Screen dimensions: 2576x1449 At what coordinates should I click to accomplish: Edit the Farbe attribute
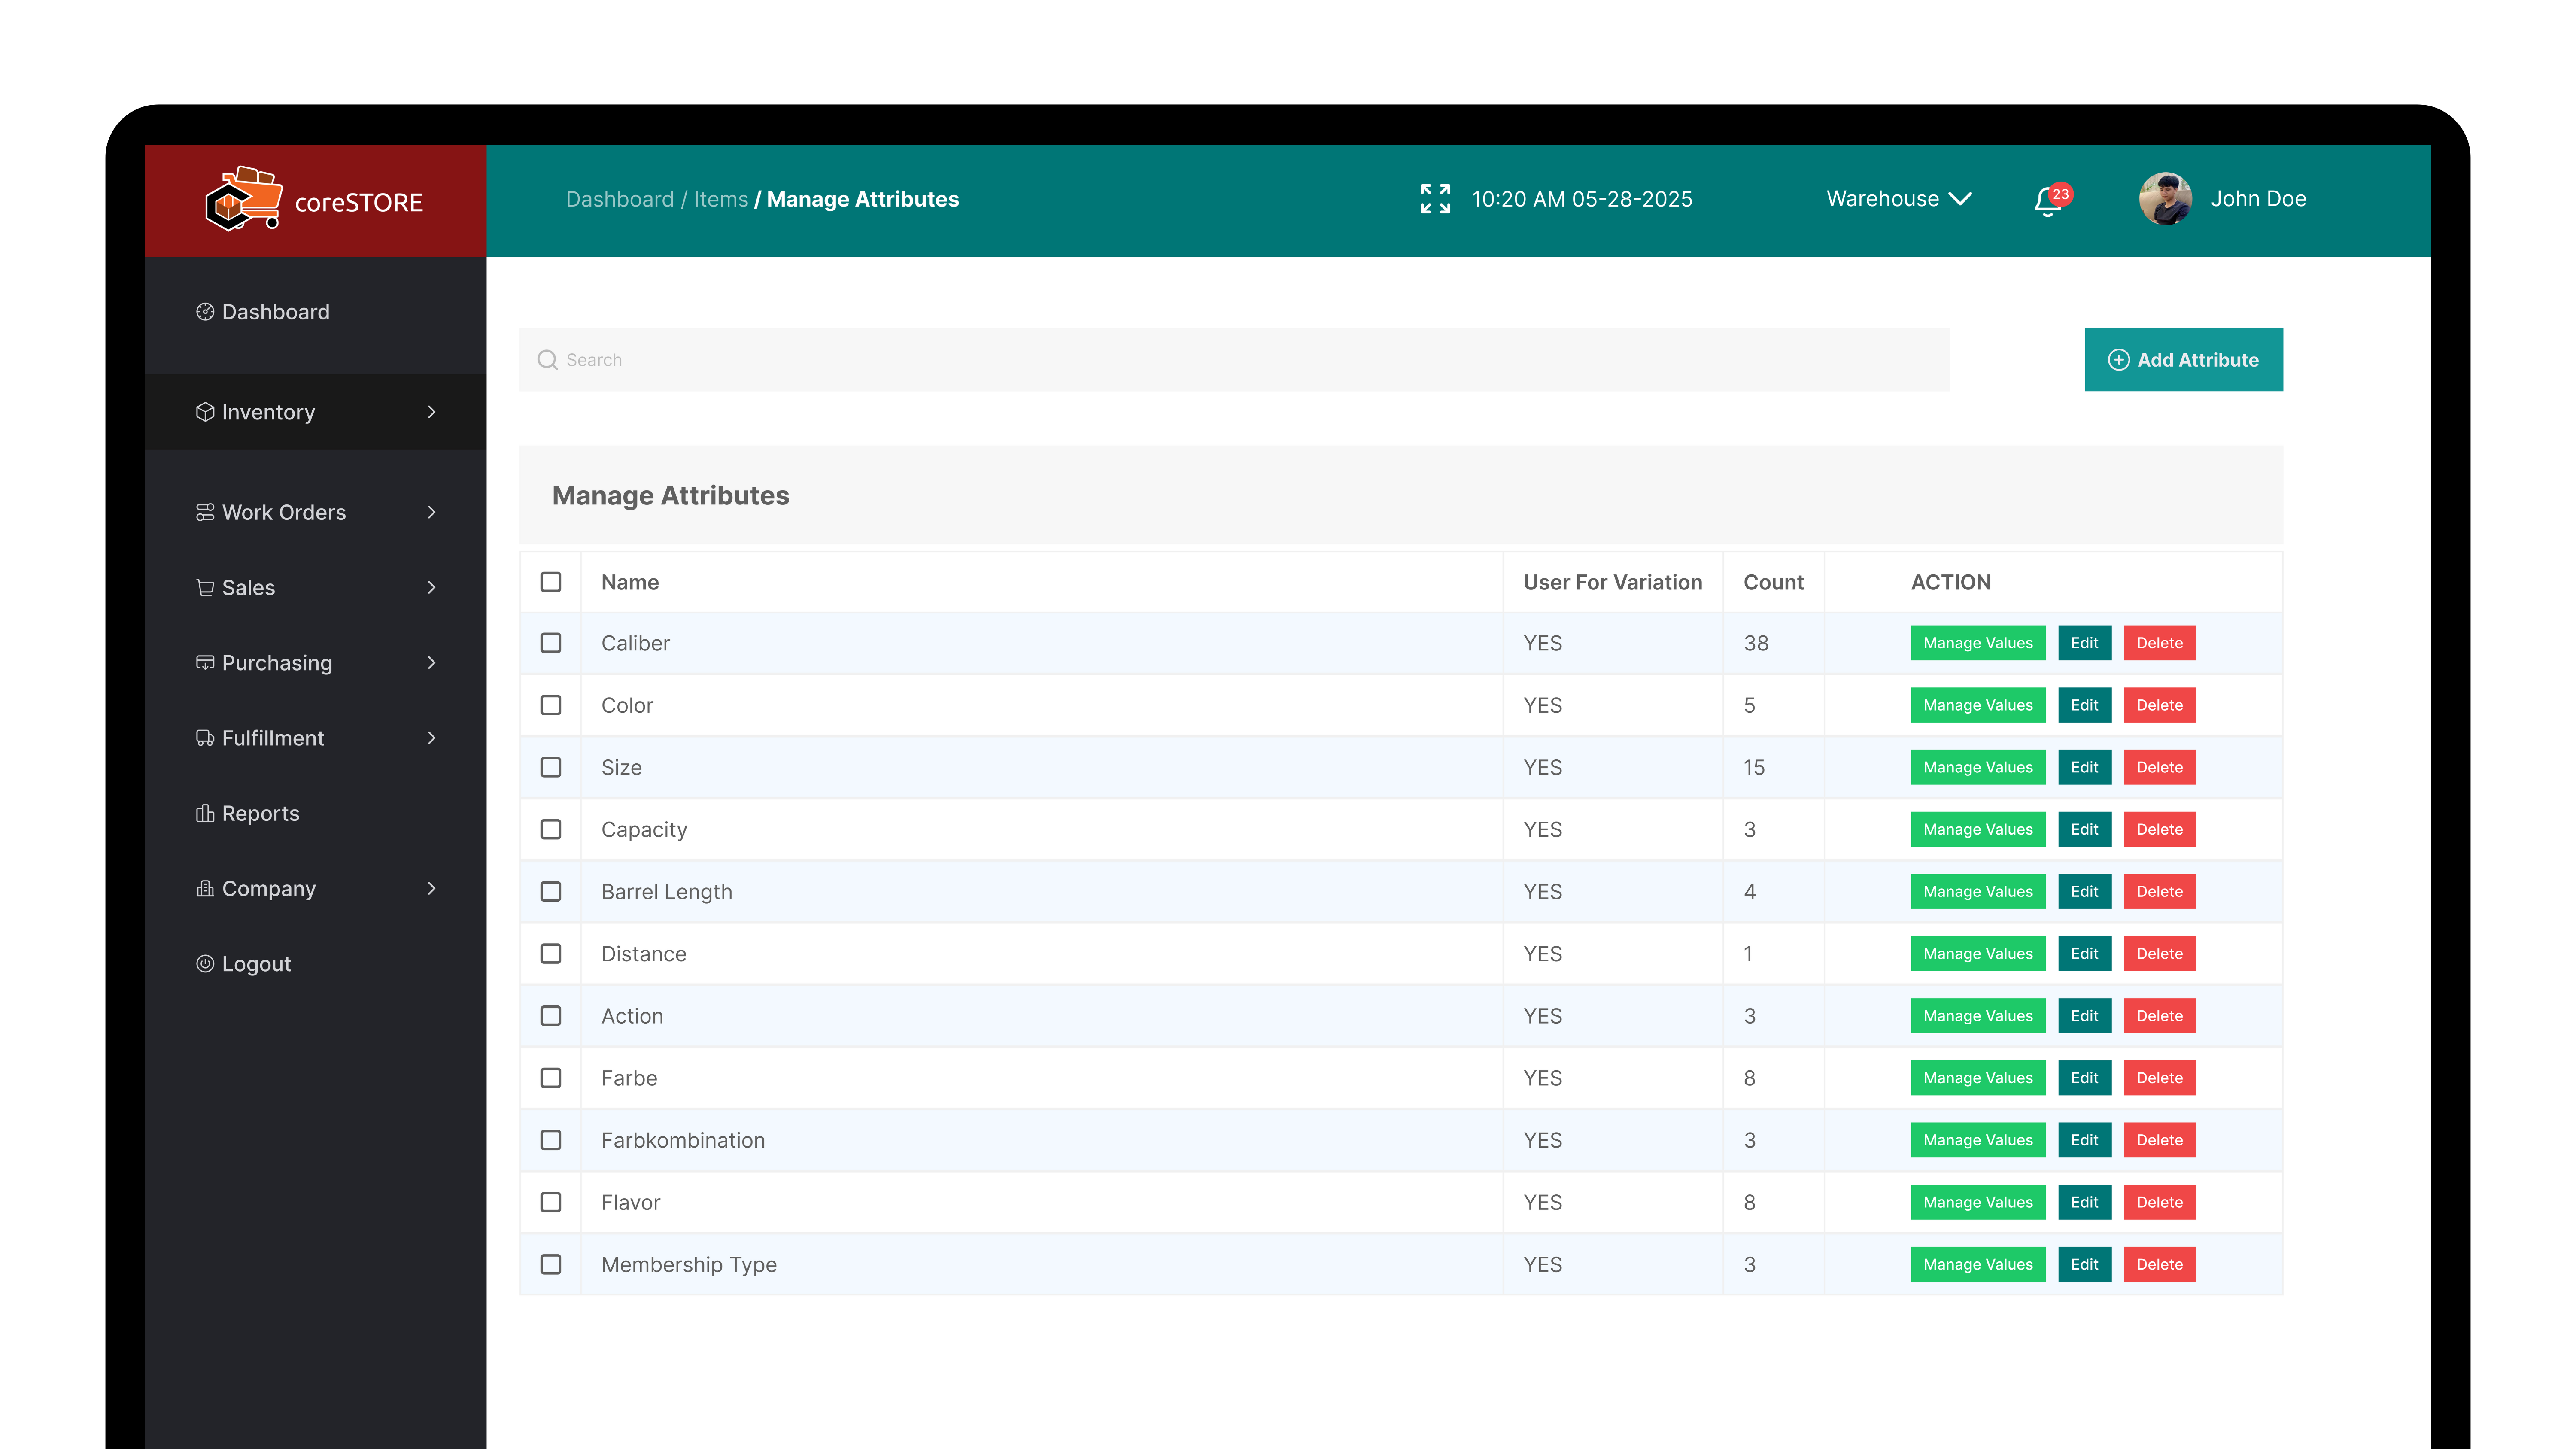coord(2085,1077)
